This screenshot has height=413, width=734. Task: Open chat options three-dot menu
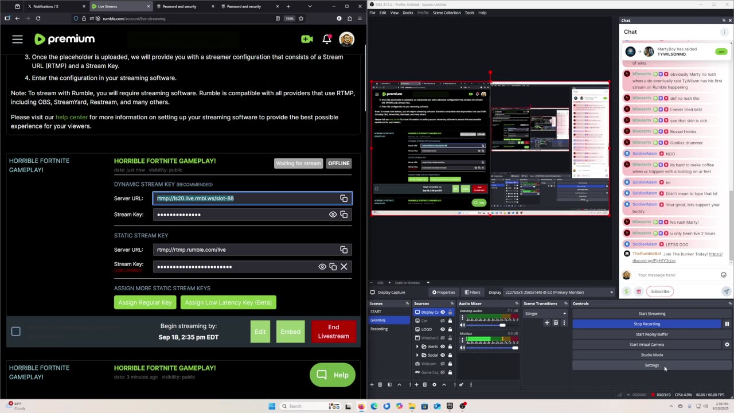tap(723, 32)
